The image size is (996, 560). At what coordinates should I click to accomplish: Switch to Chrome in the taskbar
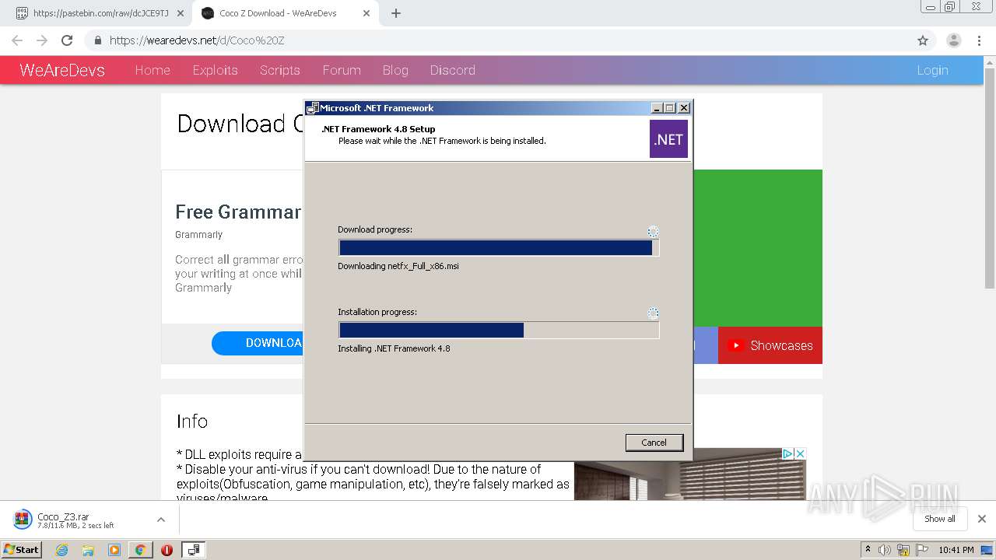[x=140, y=550]
